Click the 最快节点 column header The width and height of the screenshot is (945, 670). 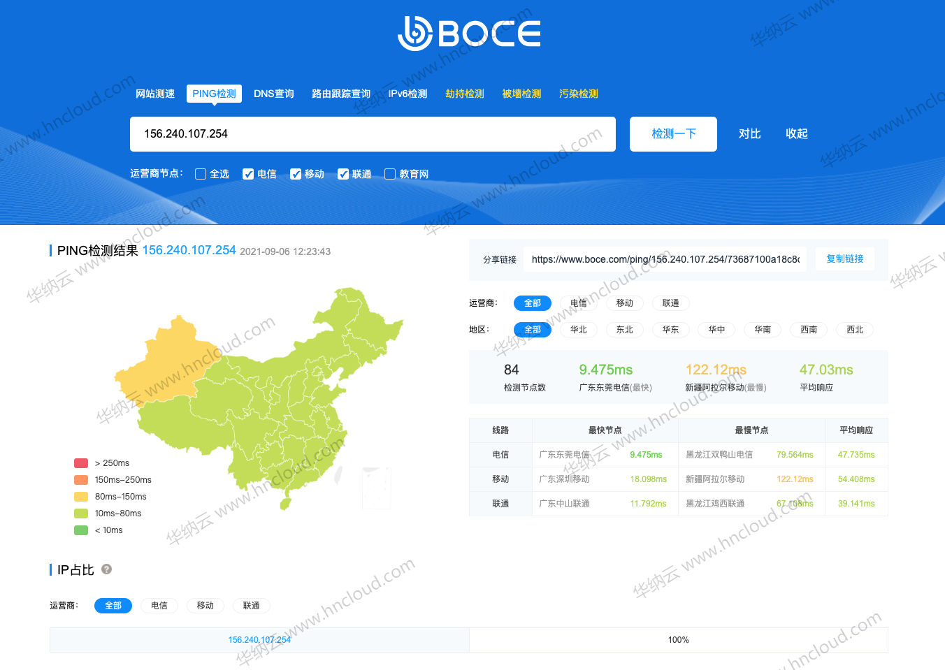pyautogui.click(x=605, y=430)
